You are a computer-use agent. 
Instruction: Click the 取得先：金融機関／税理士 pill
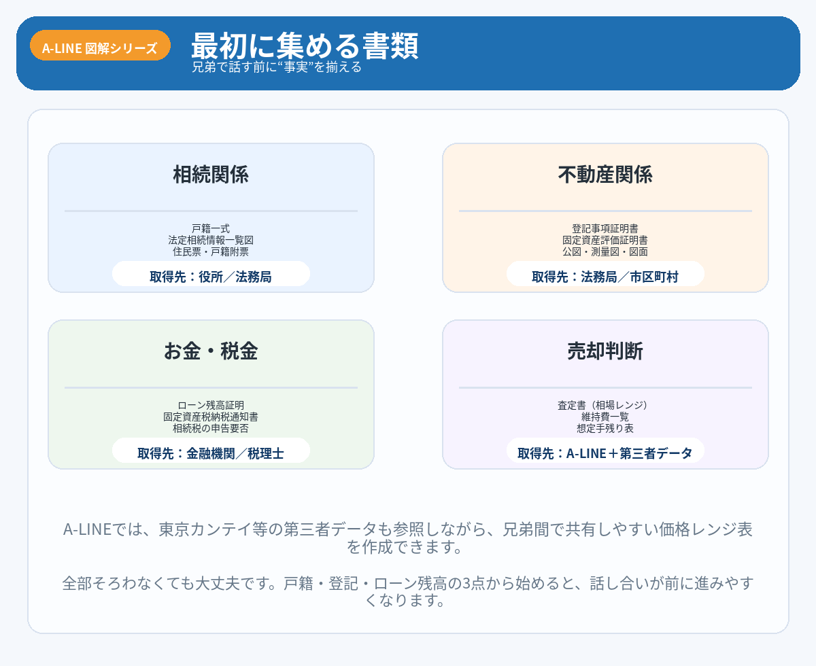point(211,453)
